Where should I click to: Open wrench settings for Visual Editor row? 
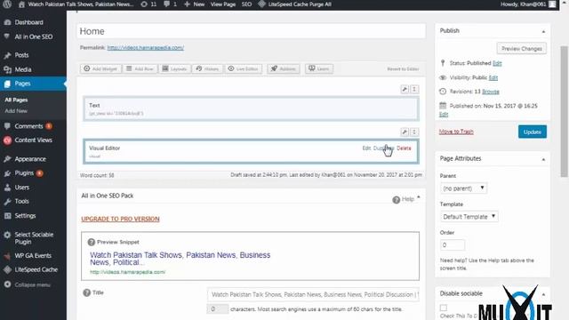(x=405, y=132)
